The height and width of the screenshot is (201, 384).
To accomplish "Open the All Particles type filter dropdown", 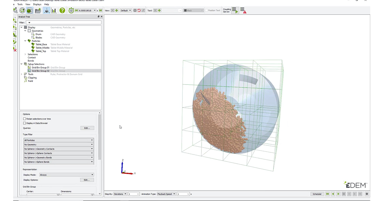I will (59, 140).
